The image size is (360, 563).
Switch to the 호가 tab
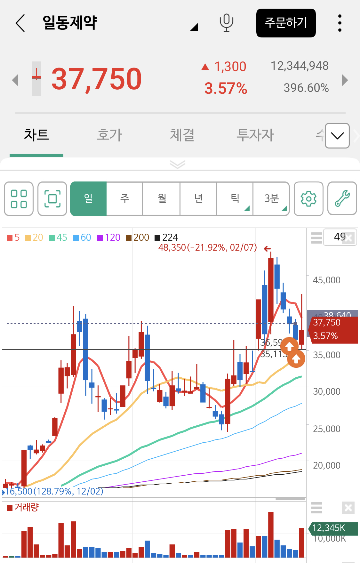109,135
